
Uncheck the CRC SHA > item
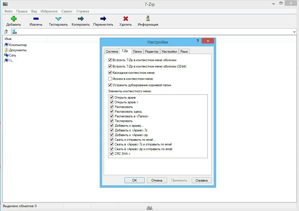112,153
